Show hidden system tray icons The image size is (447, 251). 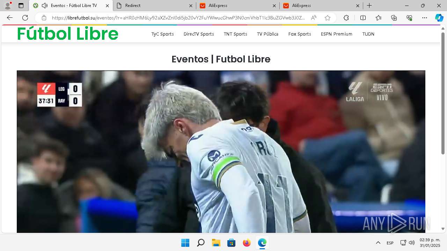pos(378,243)
